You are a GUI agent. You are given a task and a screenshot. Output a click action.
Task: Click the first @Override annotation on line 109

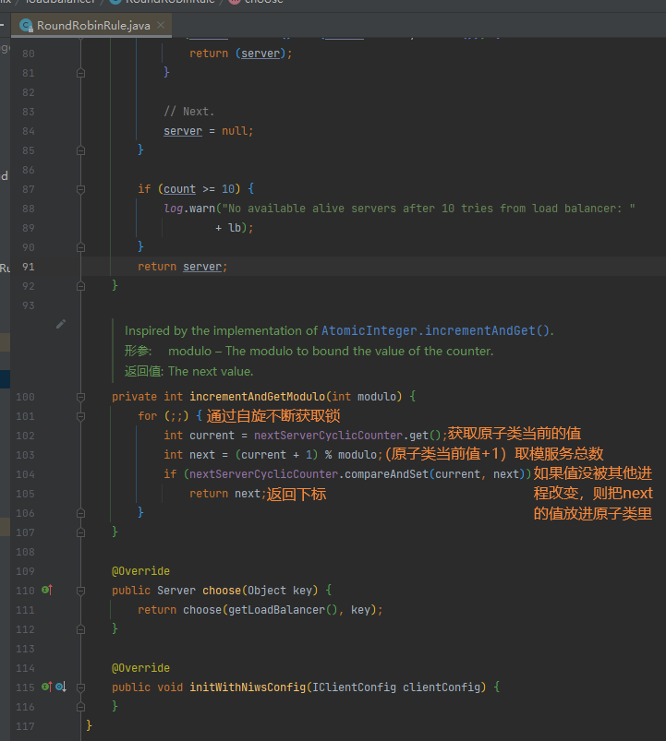pyautogui.click(x=140, y=571)
